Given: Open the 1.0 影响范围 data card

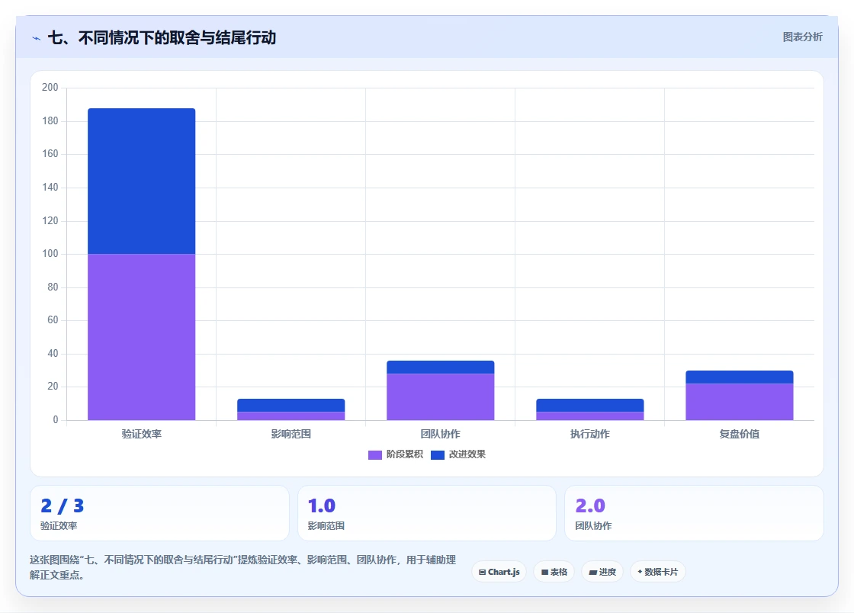Looking at the screenshot, I should 427,513.
